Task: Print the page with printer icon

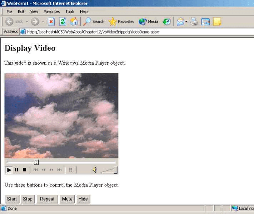Action: [x=194, y=21]
